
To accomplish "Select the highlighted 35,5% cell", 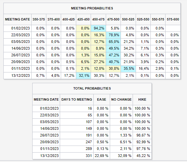I will [128, 69].
